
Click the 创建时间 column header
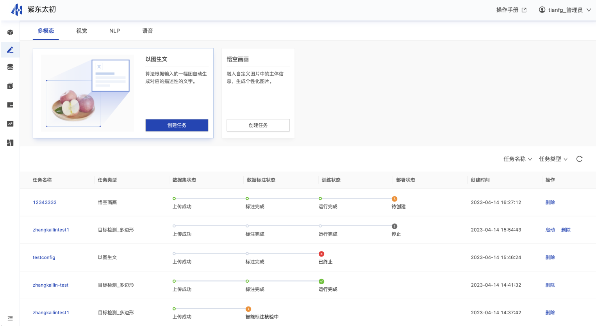coord(480,180)
